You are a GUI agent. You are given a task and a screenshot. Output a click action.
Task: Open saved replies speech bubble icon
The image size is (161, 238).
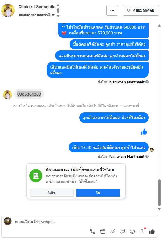pyautogui.click(x=122, y=231)
